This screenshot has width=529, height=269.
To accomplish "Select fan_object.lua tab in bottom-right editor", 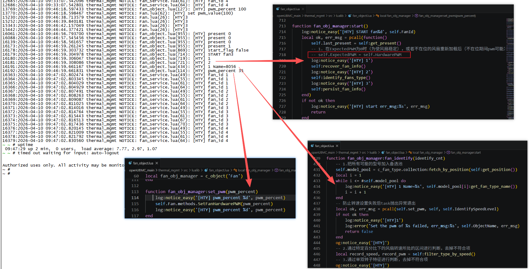I will [324, 146].
